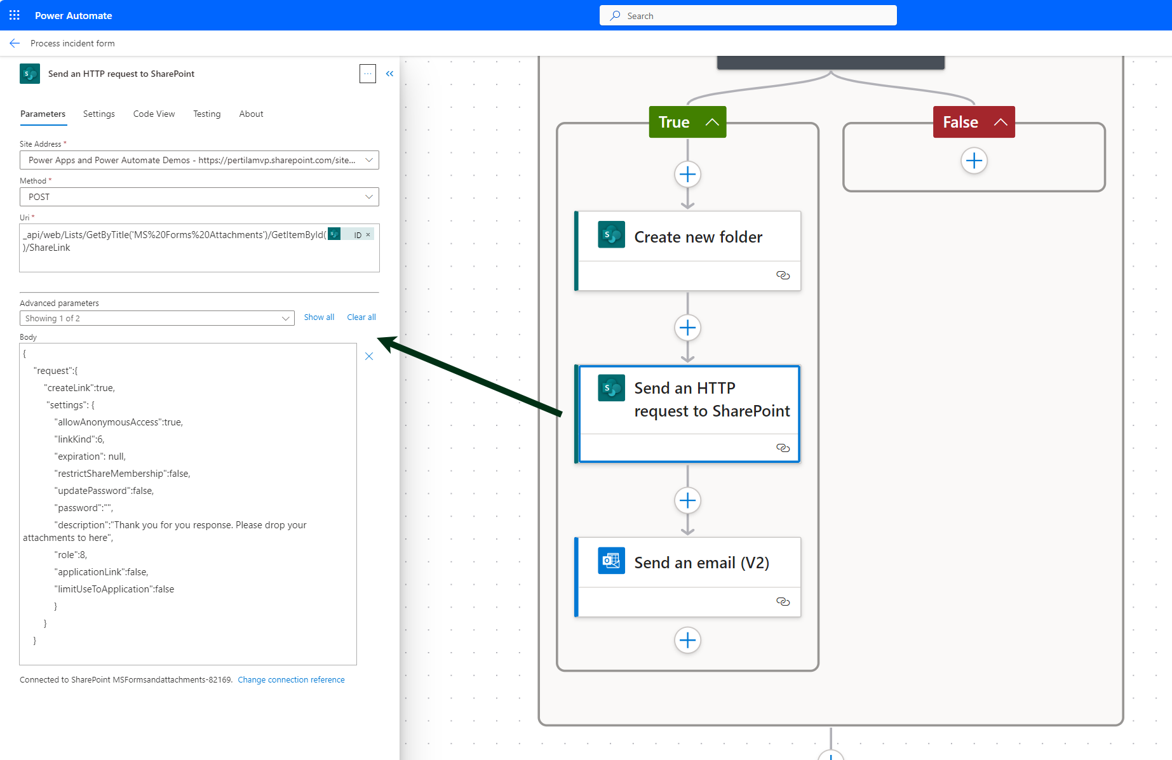Collapse the False branch
Viewport: 1172px width, 760px height.
click(1000, 122)
